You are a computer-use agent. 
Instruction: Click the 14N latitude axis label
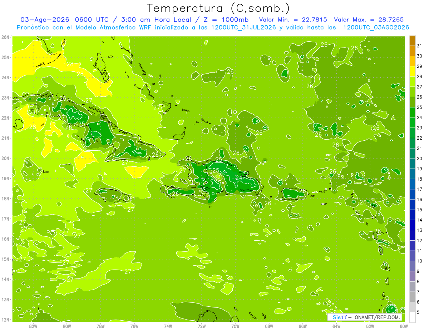click(x=5, y=279)
